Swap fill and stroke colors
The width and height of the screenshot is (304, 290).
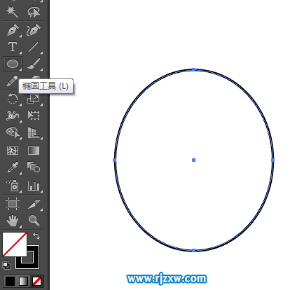pos(36,236)
